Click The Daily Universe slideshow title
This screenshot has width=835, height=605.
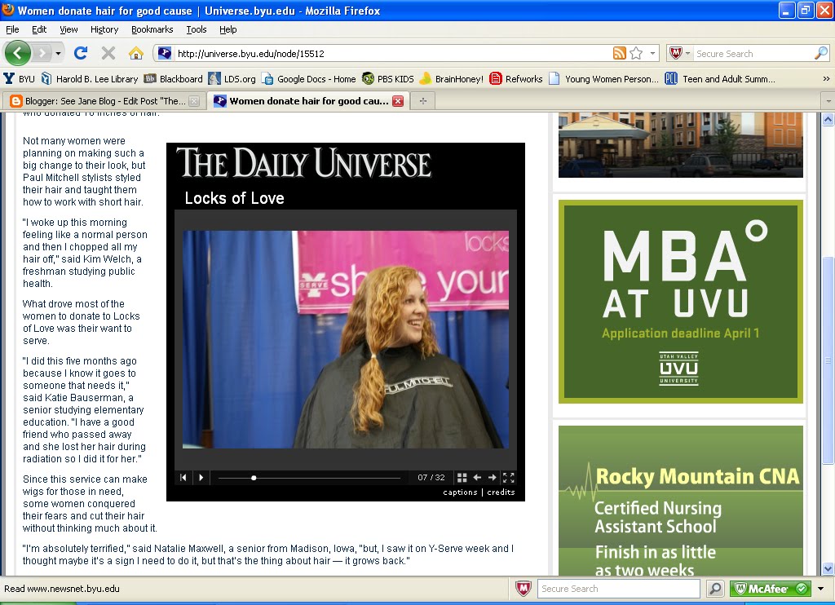(303, 162)
